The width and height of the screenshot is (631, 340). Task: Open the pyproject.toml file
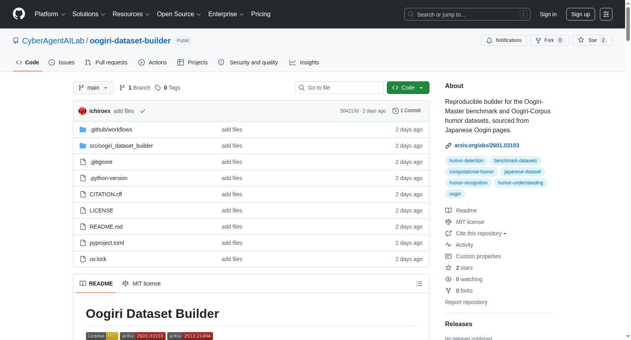[107, 243]
